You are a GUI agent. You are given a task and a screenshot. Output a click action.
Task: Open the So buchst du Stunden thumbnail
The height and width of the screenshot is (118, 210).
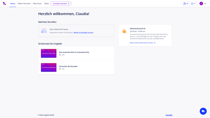(x=49, y=68)
